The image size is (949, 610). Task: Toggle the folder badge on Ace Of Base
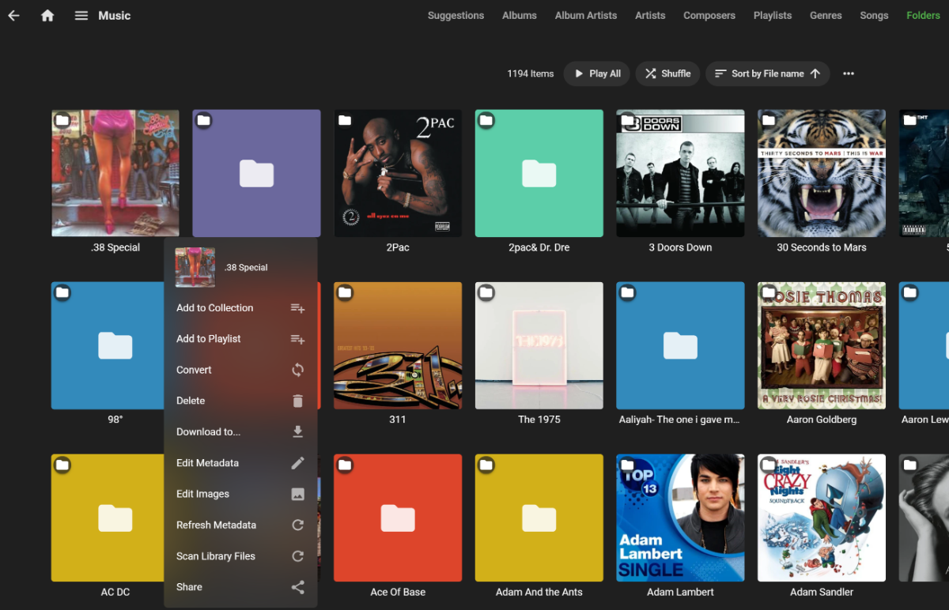[x=345, y=465]
